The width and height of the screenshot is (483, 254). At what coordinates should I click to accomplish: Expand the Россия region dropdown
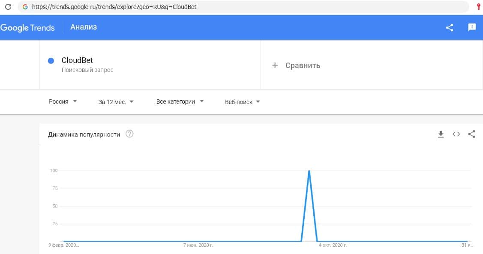coord(63,102)
